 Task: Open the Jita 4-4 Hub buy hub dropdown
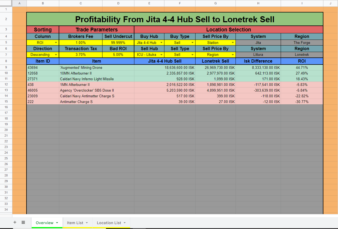(161, 43)
